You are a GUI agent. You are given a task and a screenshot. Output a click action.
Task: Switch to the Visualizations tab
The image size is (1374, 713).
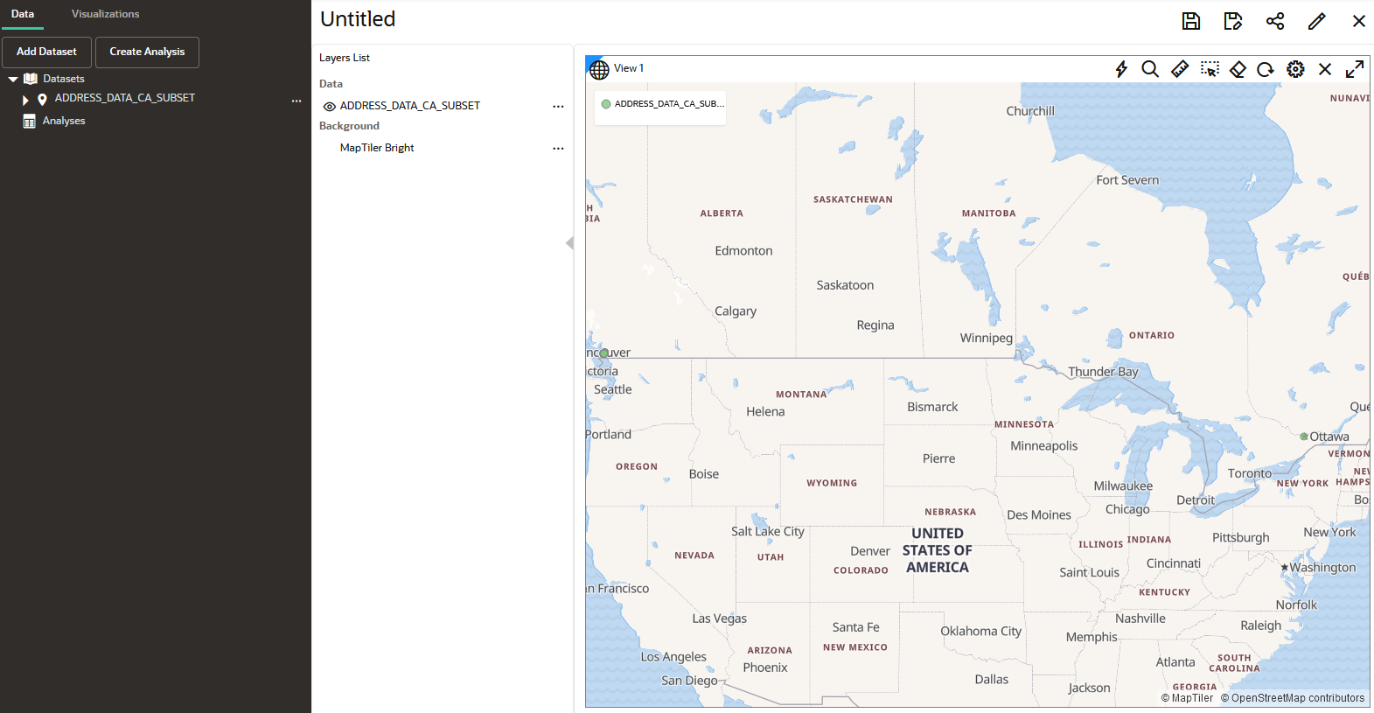(x=105, y=14)
